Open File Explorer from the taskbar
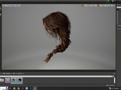 click(14, 88)
